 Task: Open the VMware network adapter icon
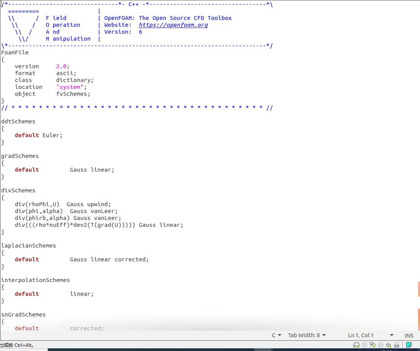click(373, 345)
